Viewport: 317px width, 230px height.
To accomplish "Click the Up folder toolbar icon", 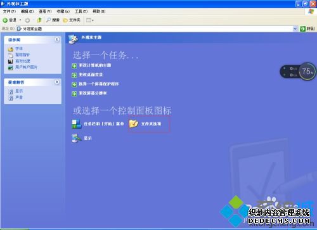I will [39, 20].
